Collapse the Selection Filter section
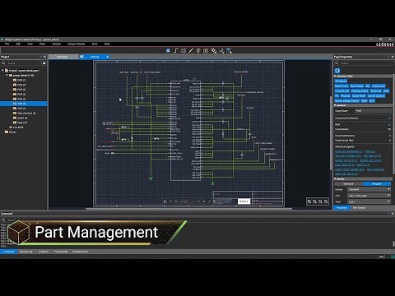Screen dimensions: 395x296 point(335,76)
